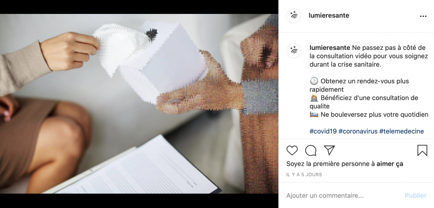Click 'aimer ça' text link
Image resolution: width=434 pixels, height=208 pixels.
click(390, 164)
